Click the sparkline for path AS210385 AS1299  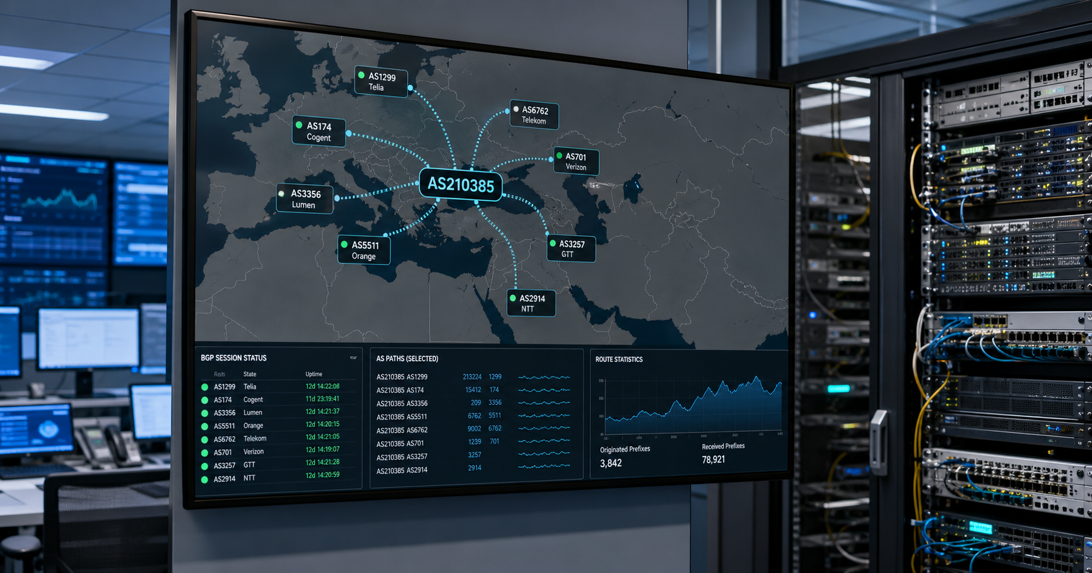pos(544,378)
